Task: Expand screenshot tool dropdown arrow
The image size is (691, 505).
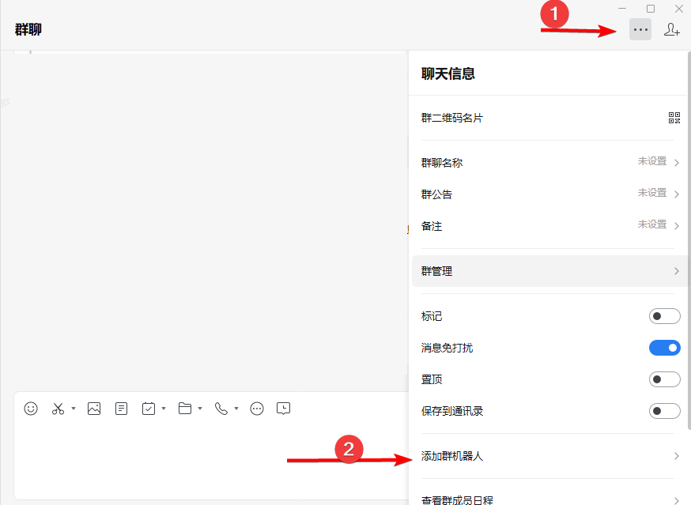Action: (74, 409)
